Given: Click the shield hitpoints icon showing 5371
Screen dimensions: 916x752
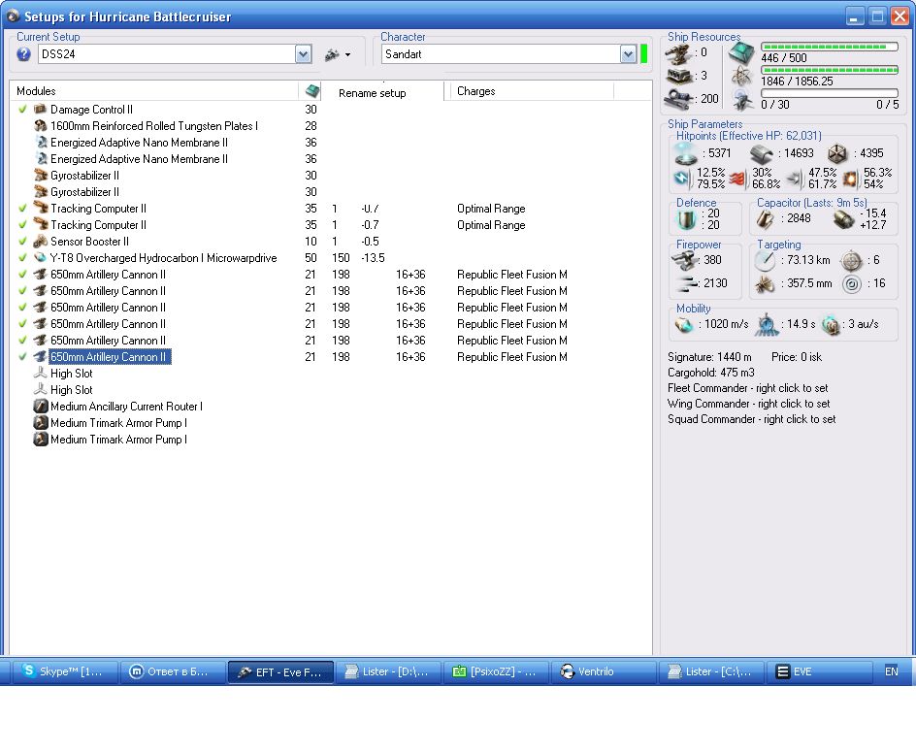Looking at the screenshot, I should (x=685, y=153).
